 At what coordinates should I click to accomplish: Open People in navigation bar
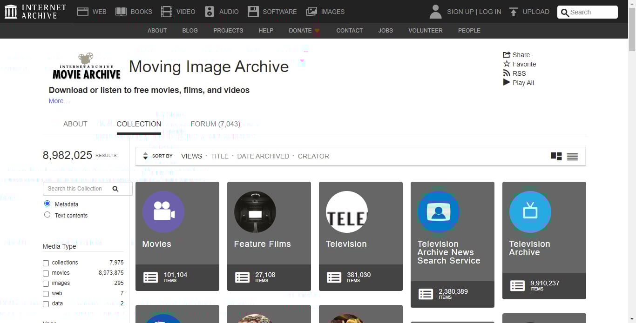coord(469,31)
